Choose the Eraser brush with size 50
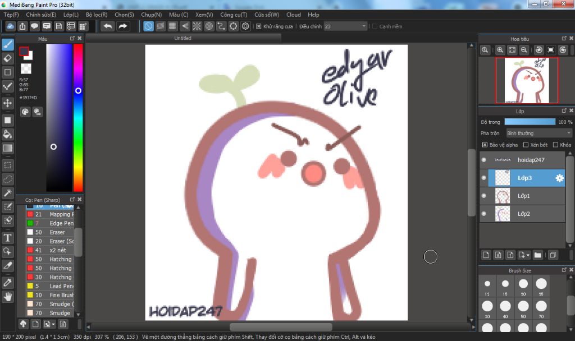The image size is (575, 341). click(50, 232)
